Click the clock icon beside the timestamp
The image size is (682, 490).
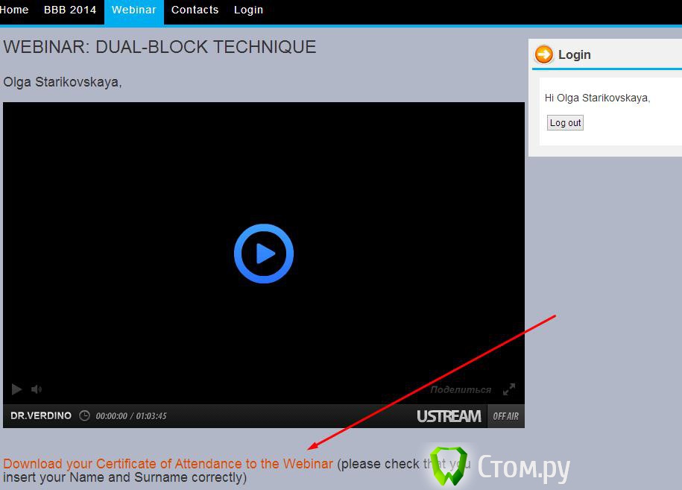coord(84,416)
